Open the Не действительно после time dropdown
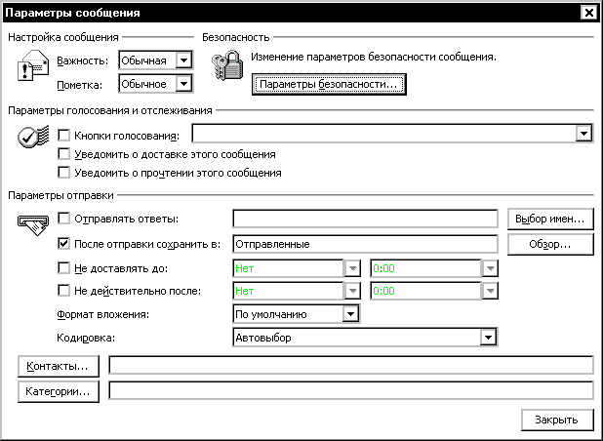Screen dimensions: 603x441 click(x=490, y=291)
